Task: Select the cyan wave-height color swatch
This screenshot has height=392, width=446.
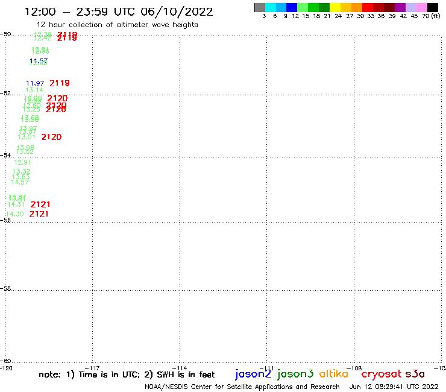Action: point(271,7)
